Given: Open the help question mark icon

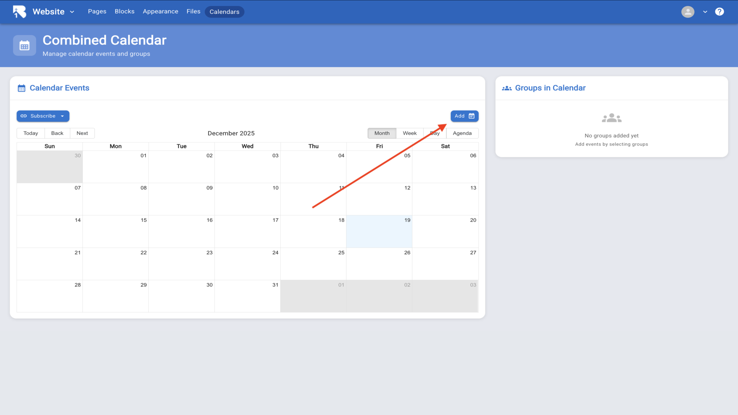Looking at the screenshot, I should pyautogui.click(x=719, y=12).
